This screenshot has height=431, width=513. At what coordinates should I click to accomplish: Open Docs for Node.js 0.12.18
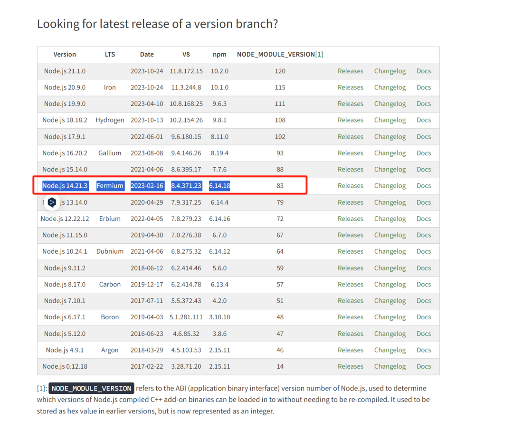(424, 367)
